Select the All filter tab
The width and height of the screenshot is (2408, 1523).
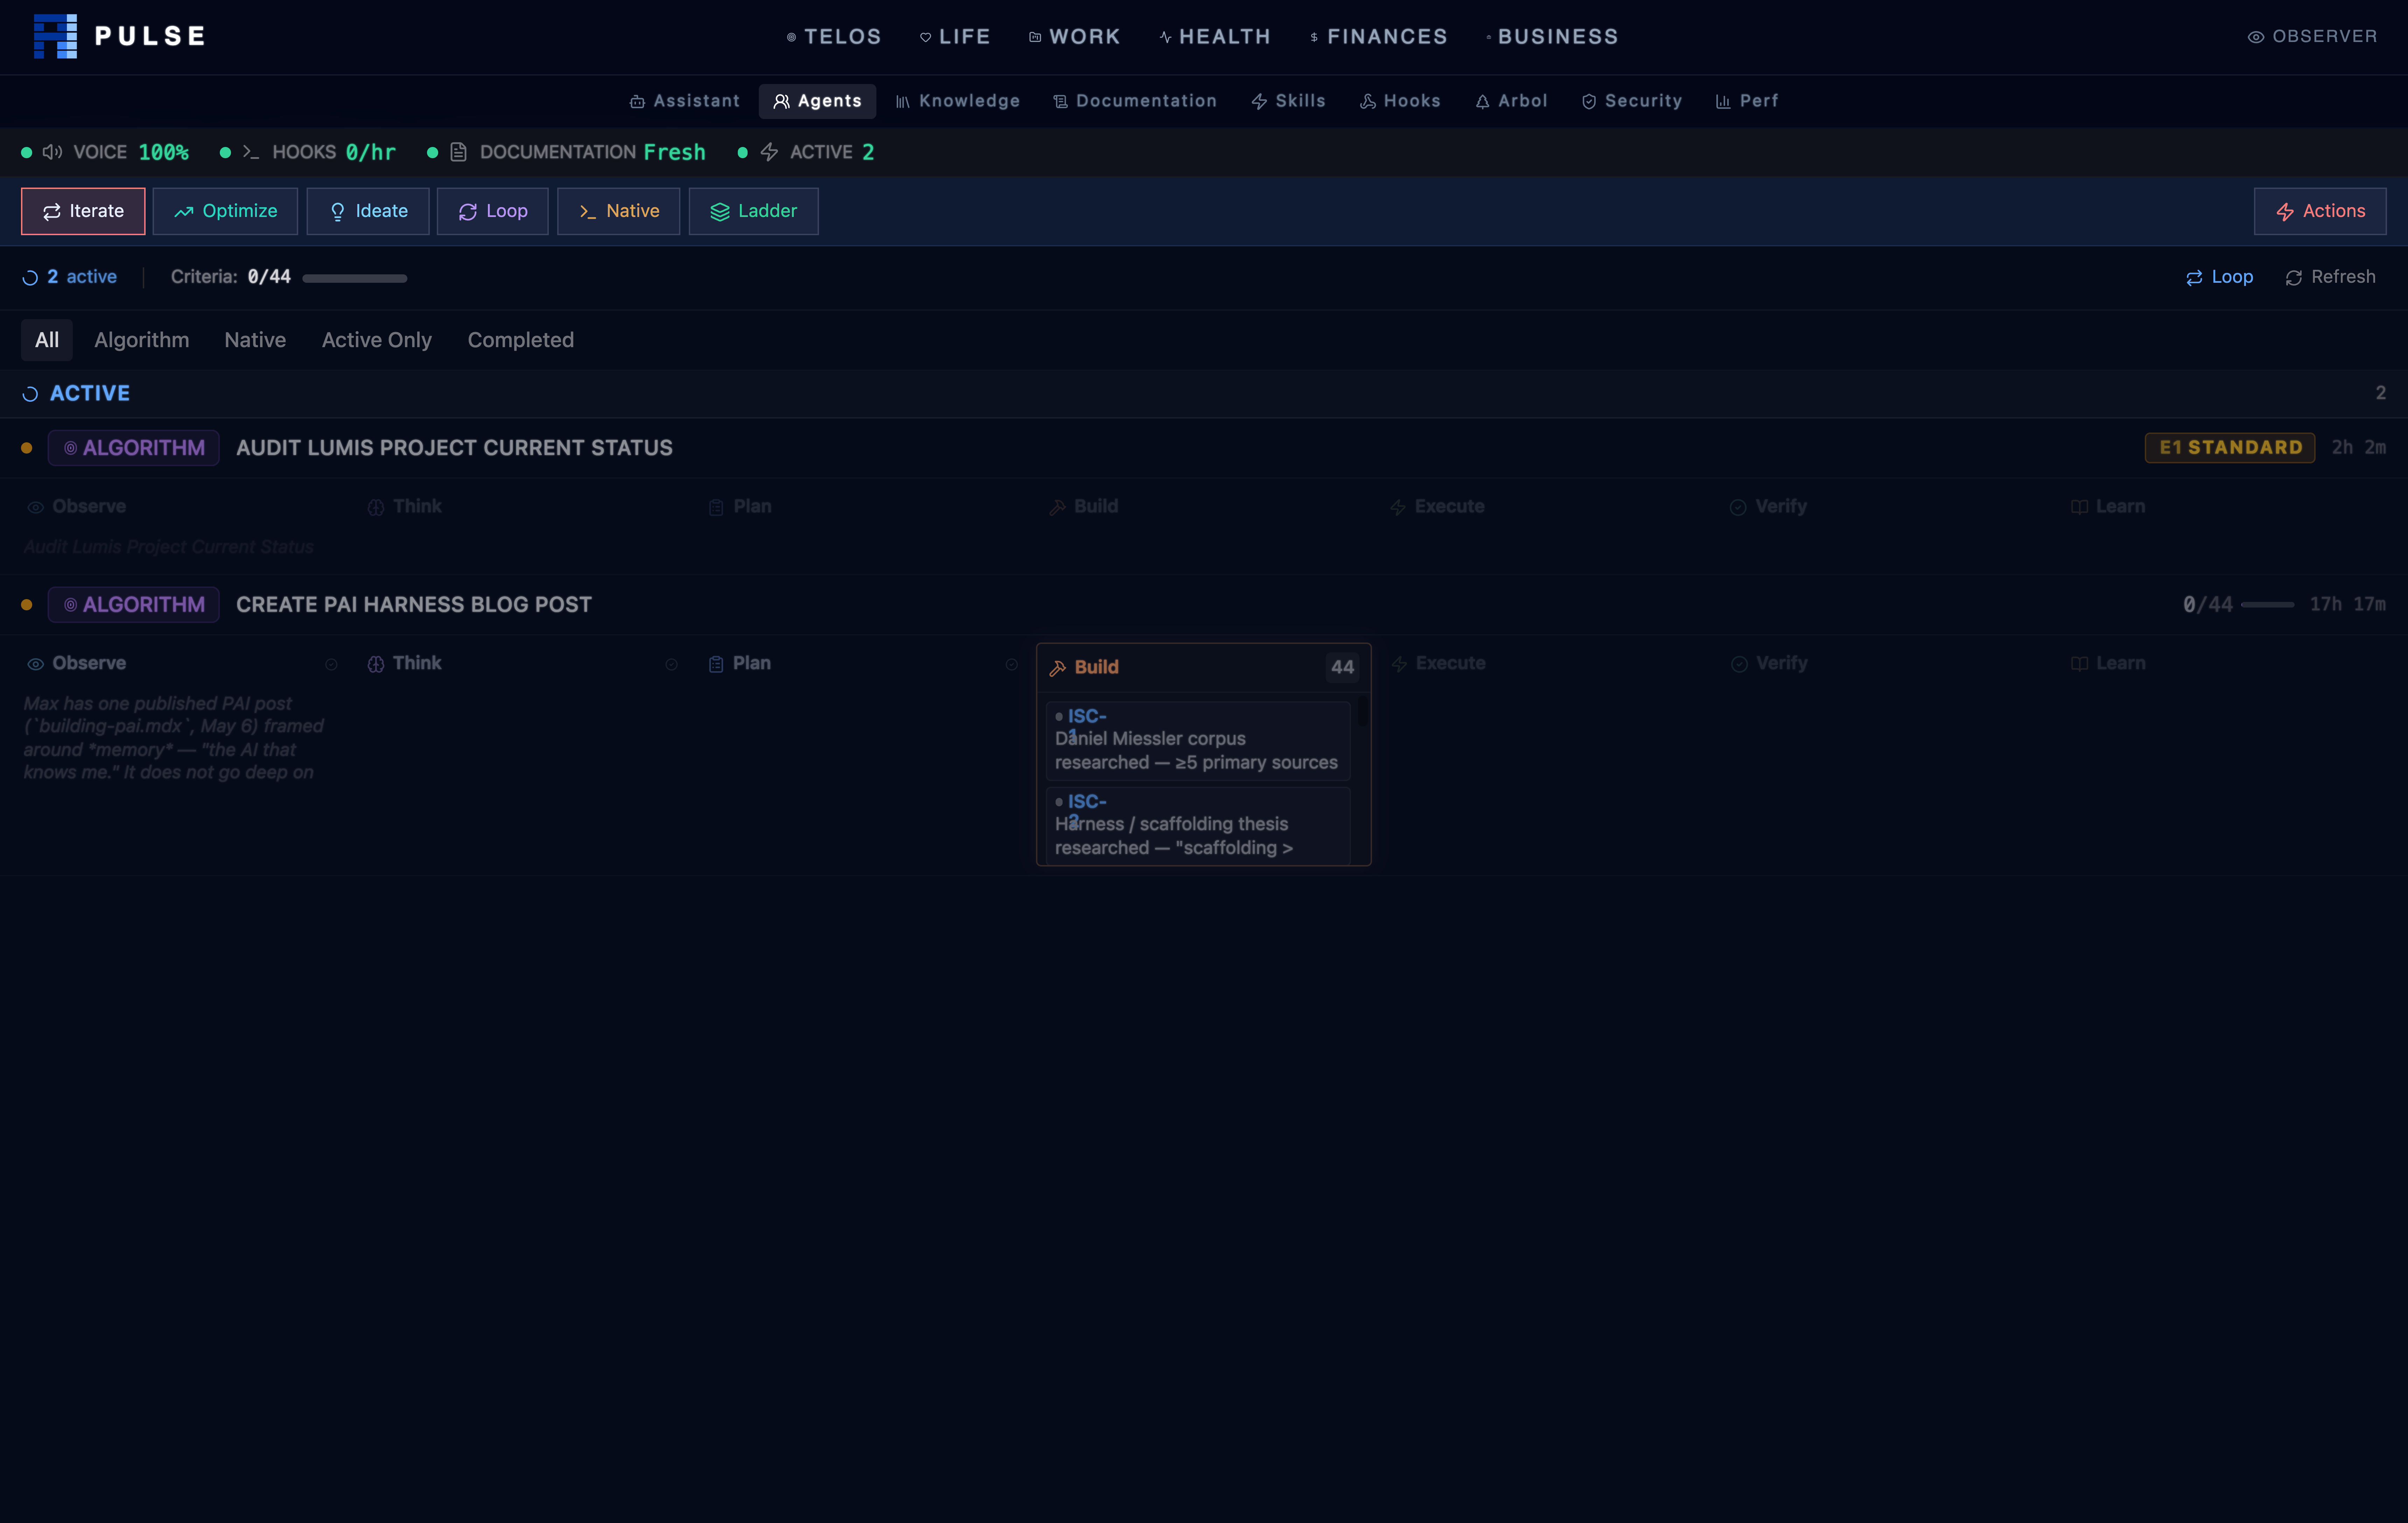tap(47, 340)
